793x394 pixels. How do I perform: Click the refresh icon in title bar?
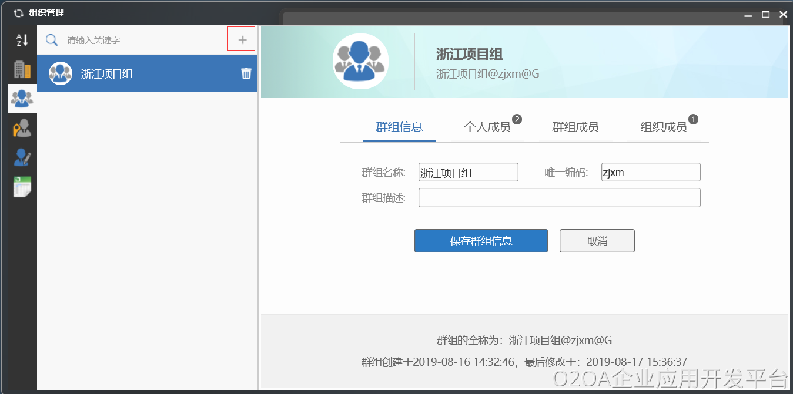[18, 13]
